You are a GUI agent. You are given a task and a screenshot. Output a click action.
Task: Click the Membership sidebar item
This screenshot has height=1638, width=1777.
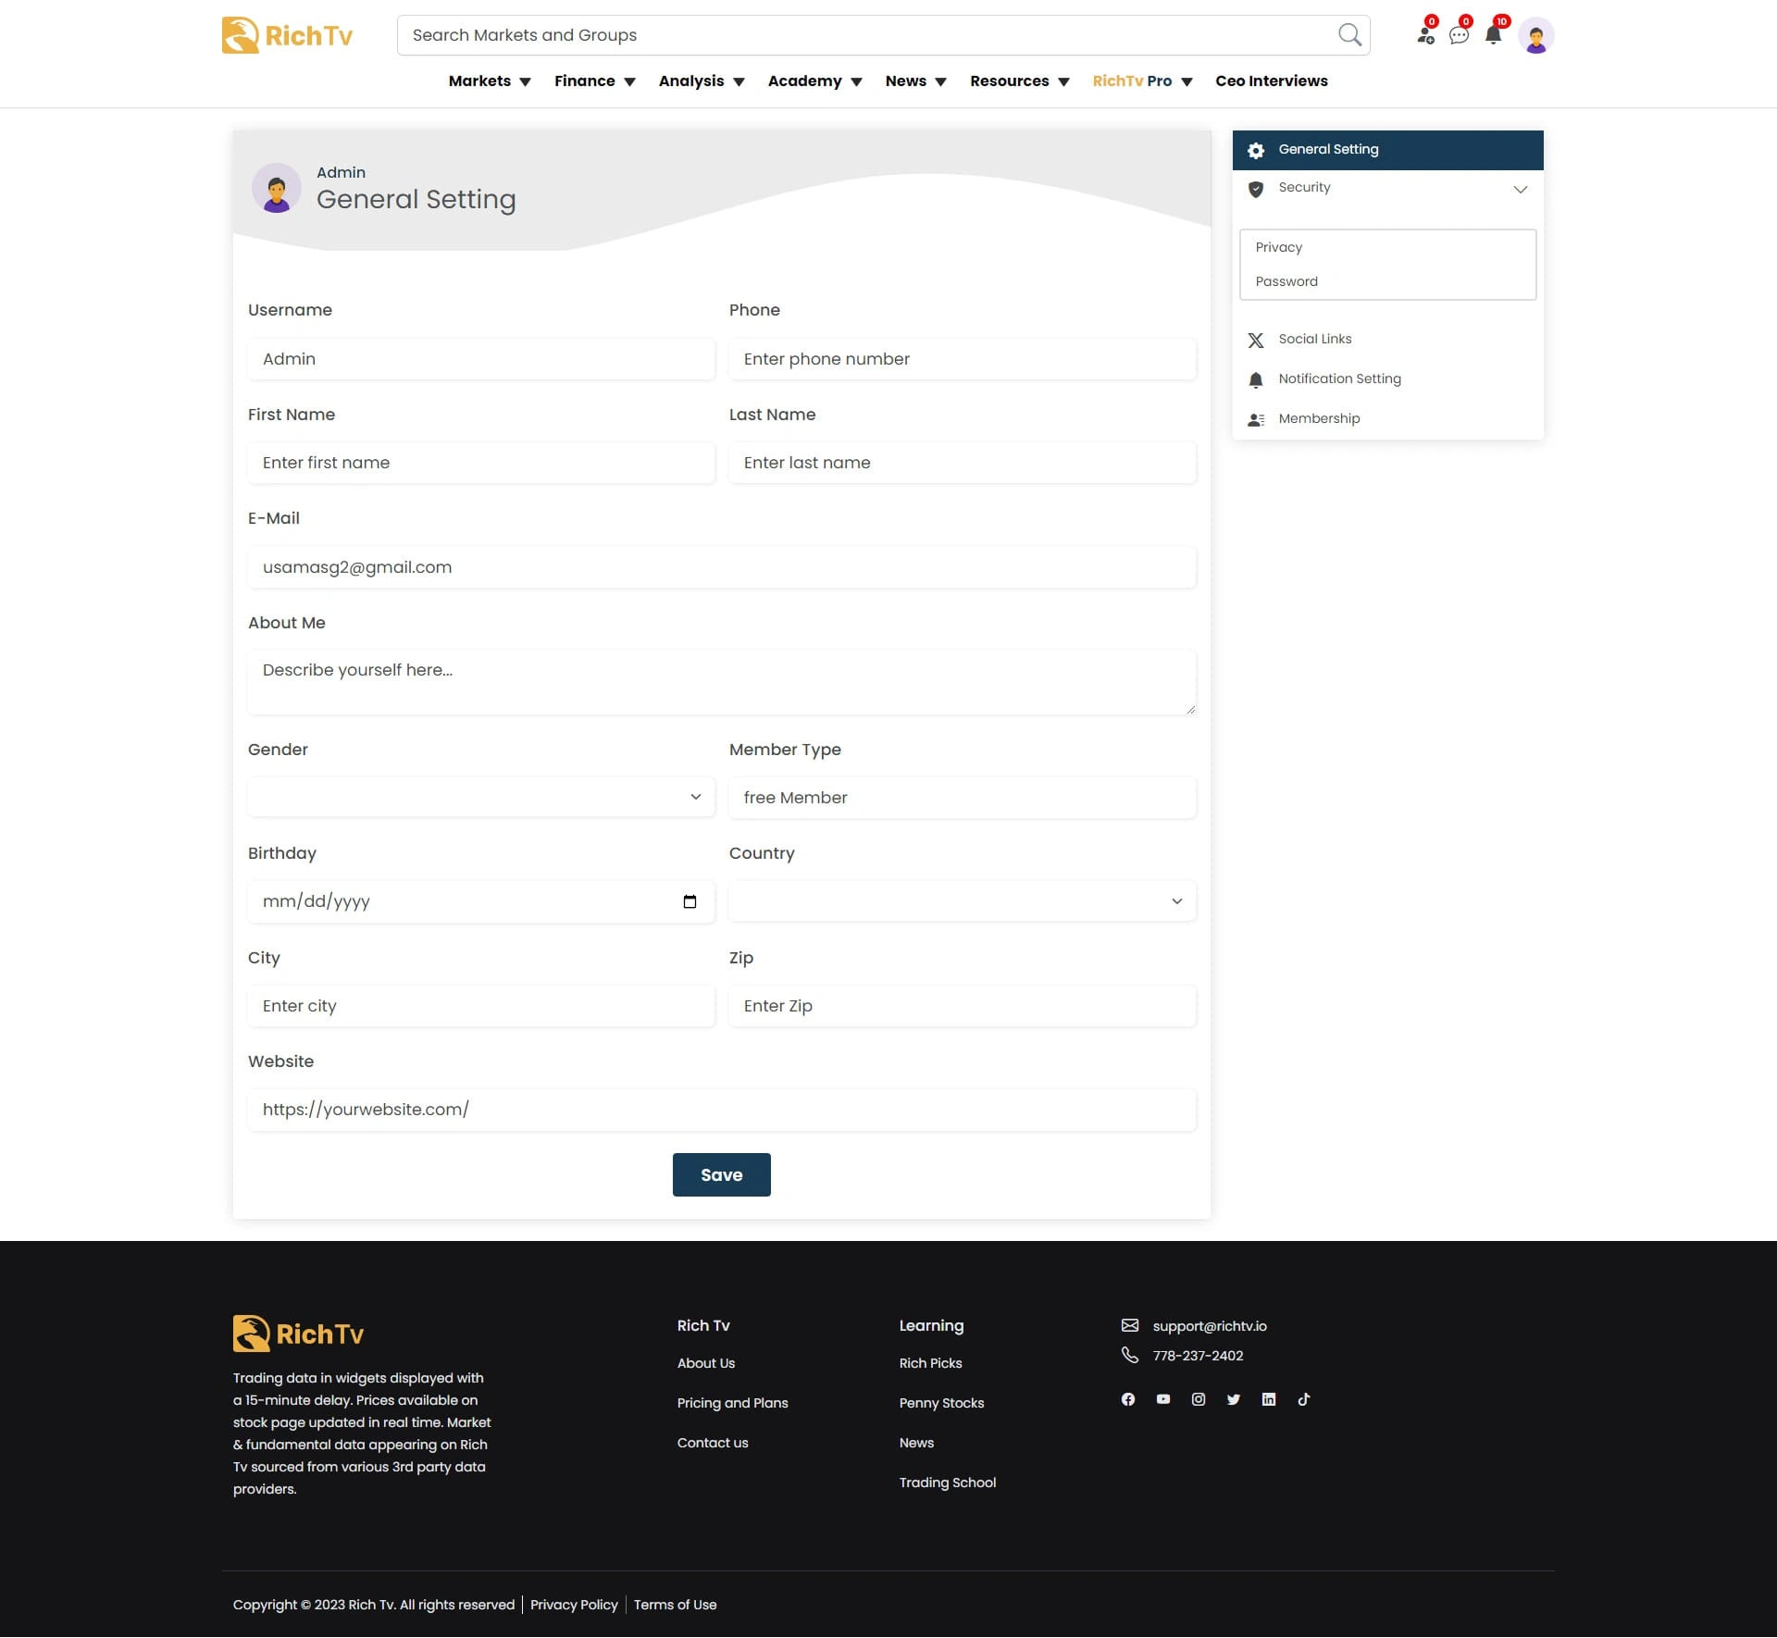[1319, 418]
